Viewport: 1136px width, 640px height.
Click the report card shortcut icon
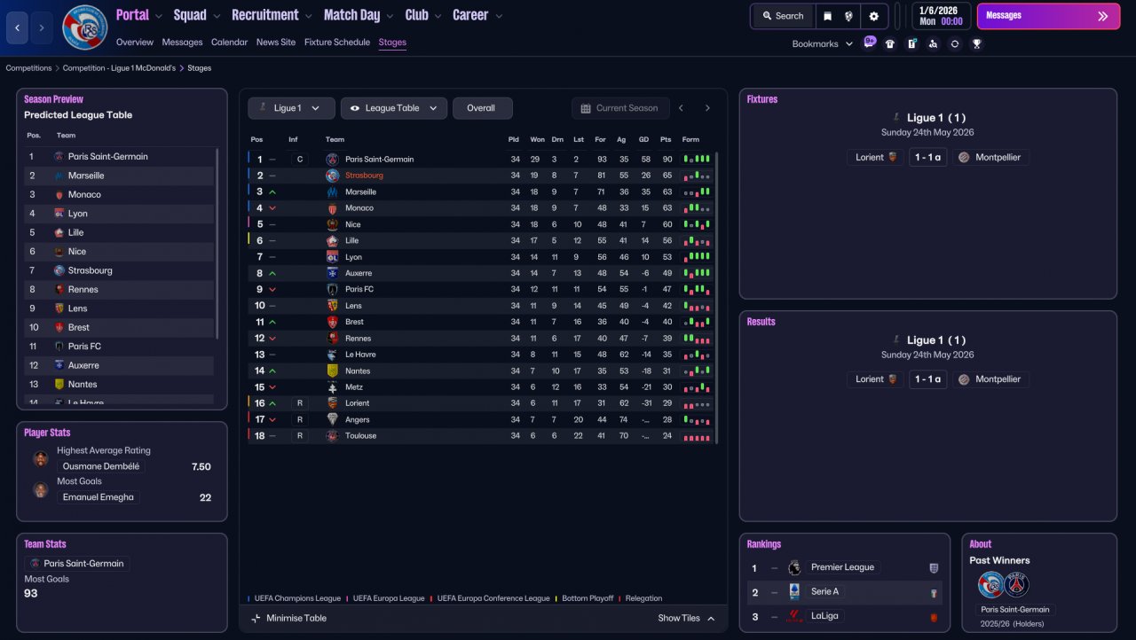[x=911, y=43]
